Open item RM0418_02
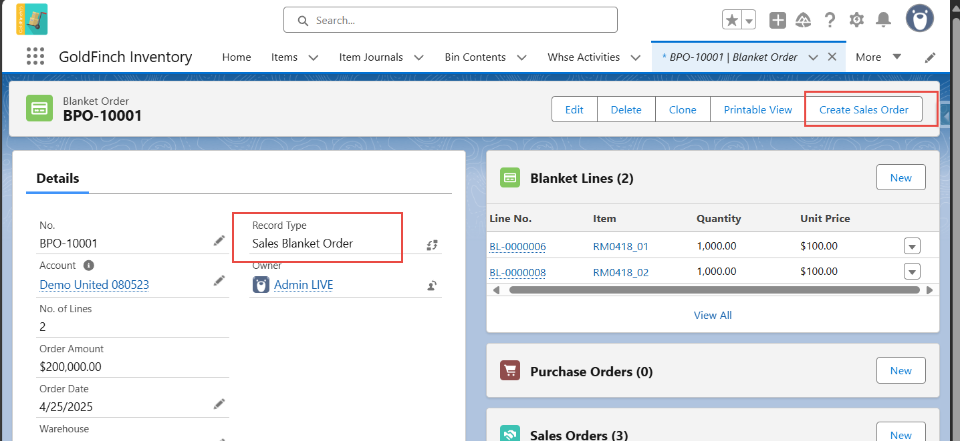The image size is (960, 441). coord(620,272)
